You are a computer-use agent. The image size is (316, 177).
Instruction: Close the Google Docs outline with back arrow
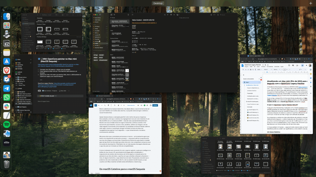click(244, 75)
